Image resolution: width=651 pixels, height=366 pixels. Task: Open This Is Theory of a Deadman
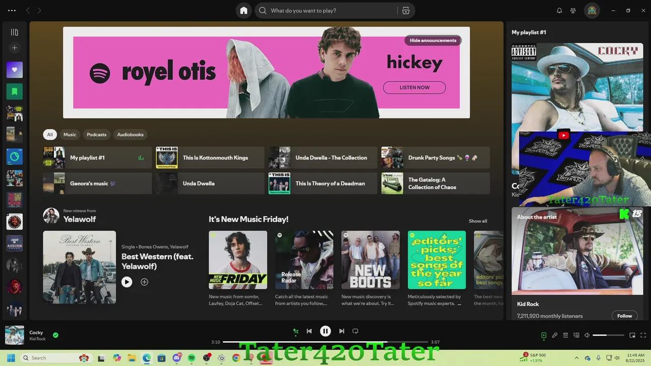[323, 184]
